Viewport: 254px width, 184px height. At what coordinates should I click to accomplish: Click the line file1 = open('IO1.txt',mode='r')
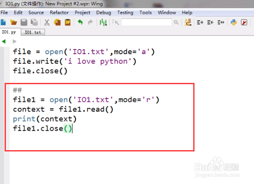point(86,100)
